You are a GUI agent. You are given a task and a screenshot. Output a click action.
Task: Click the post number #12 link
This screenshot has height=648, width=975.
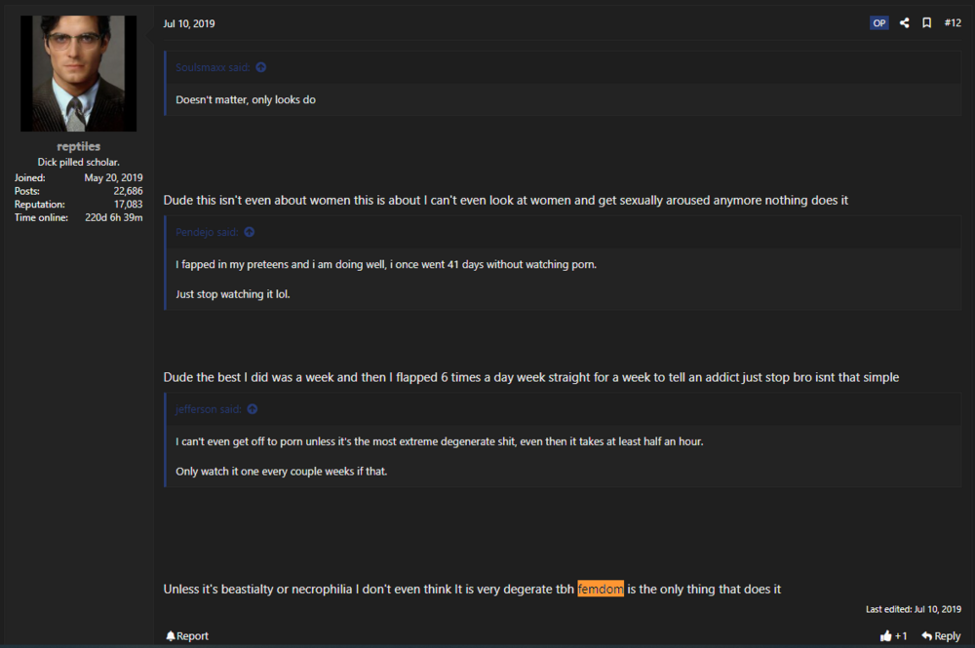(x=953, y=22)
